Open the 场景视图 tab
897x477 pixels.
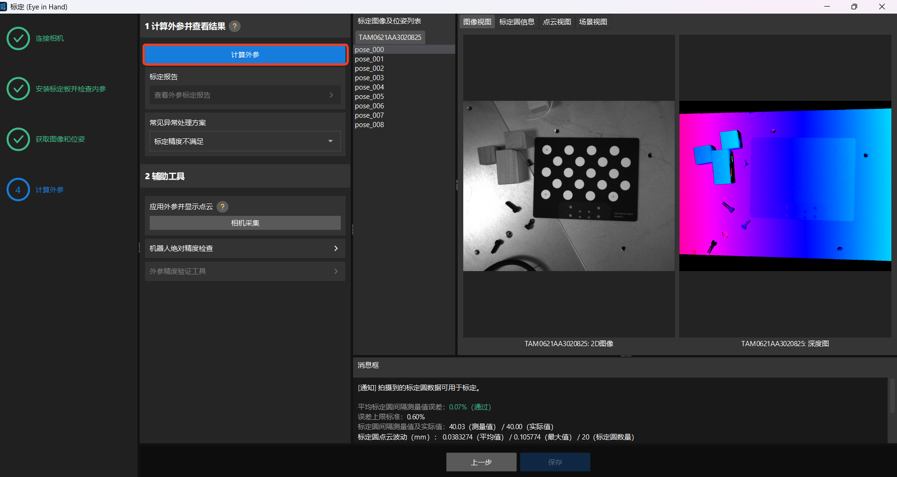pos(593,22)
